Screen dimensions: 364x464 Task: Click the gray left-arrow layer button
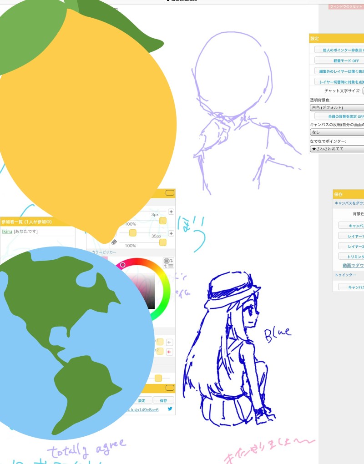coord(169,343)
